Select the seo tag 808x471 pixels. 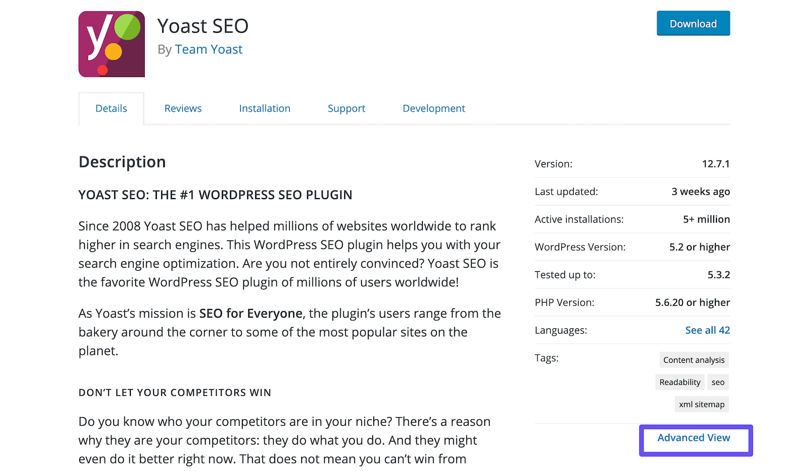click(718, 382)
